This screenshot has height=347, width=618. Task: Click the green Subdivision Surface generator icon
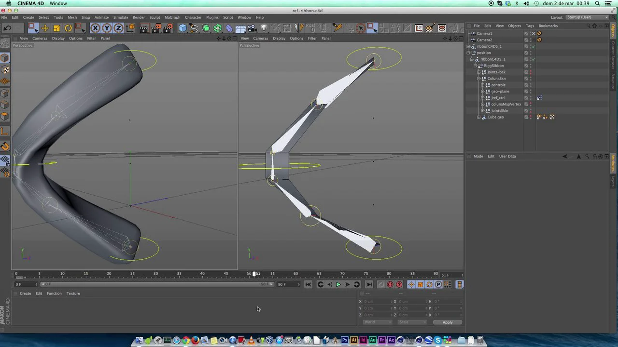point(206,28)
